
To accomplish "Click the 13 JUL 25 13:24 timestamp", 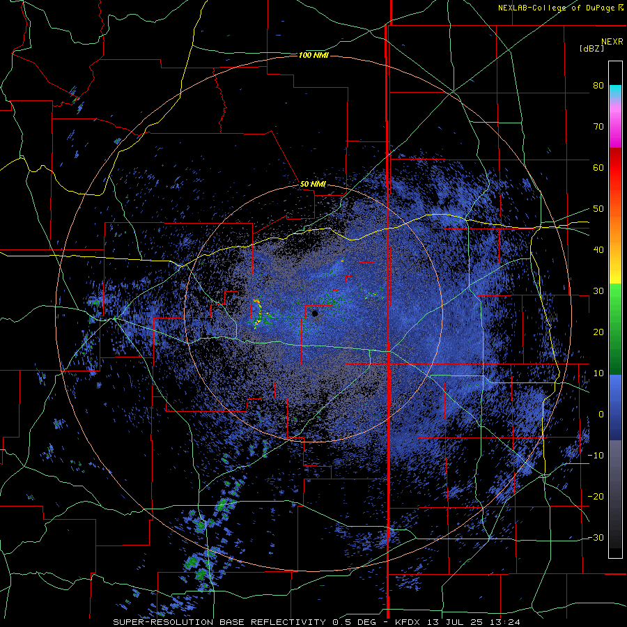I will [474, 622].
